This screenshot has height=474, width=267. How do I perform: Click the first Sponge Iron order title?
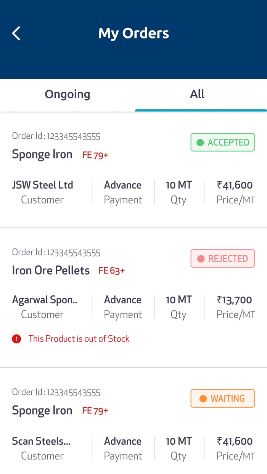coord(42,154)
